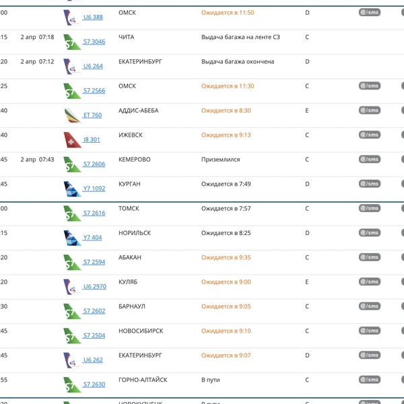Click the U6 264 Екатеринбург airline logo
The height and width of the screenshot is (404, 404).
click(73, 66)
